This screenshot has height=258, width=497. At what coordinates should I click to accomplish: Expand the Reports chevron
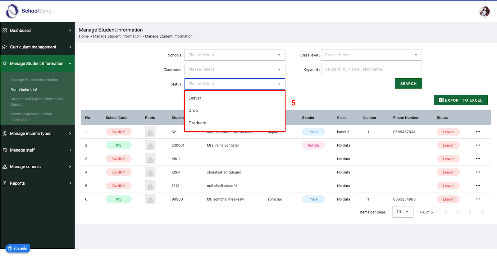pyautogui.click(x=70, y=183)
